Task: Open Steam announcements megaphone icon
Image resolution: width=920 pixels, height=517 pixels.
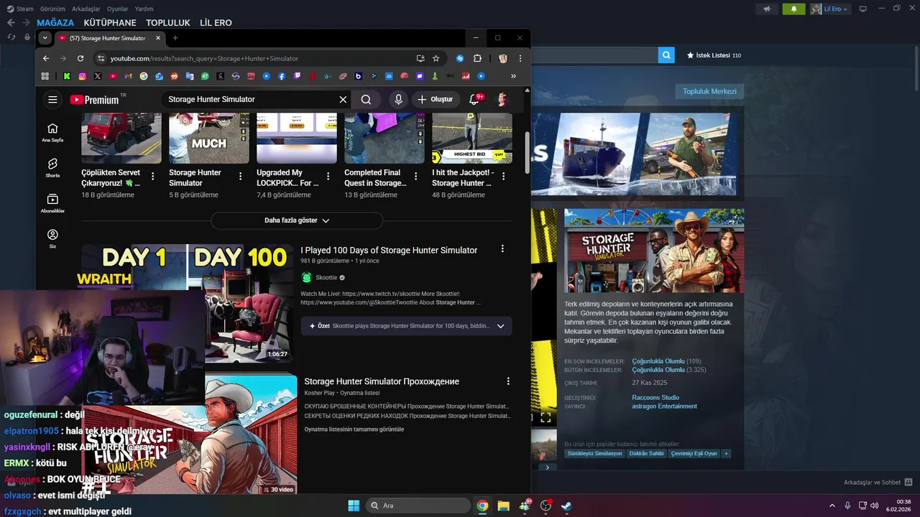Action: click(767, 9)
